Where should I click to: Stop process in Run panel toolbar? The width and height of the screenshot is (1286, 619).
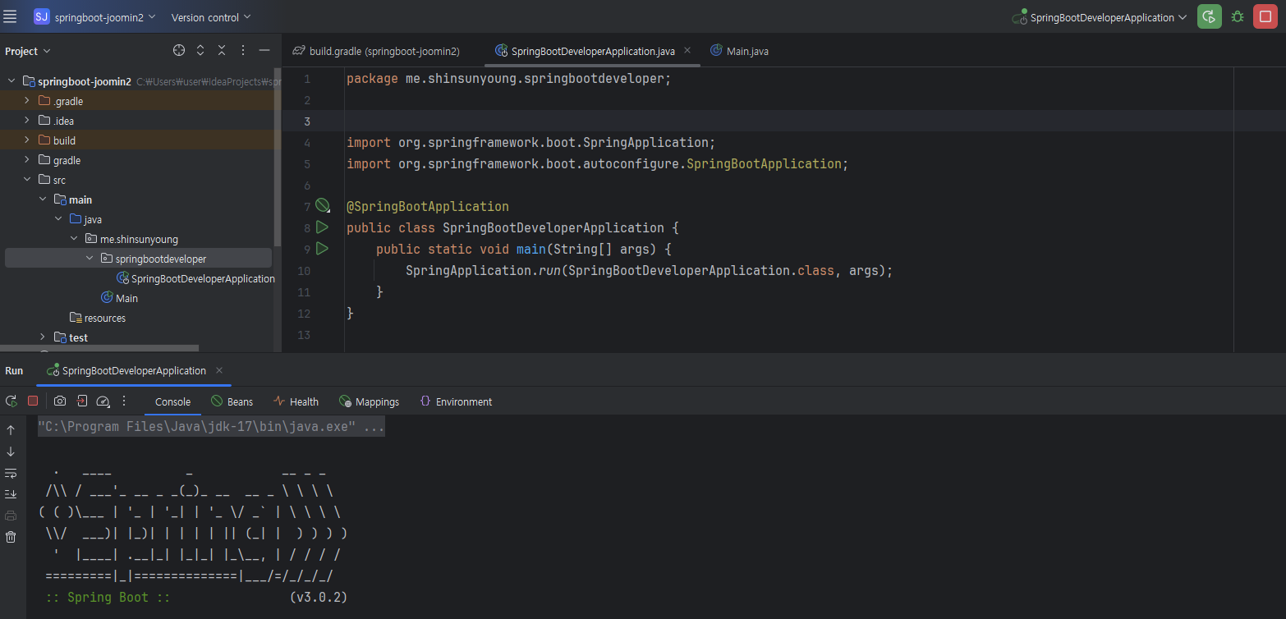[33, 401]
